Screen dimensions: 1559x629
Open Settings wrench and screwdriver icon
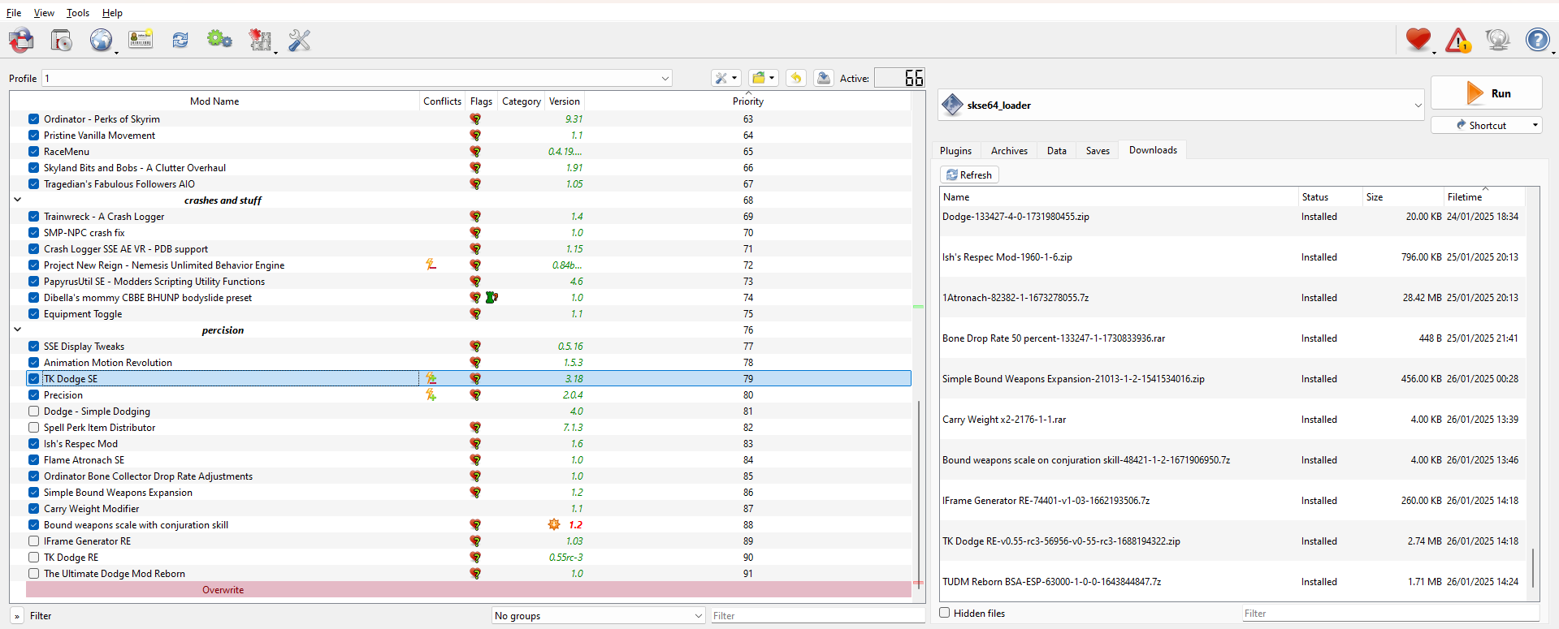[x=300, y=40]
